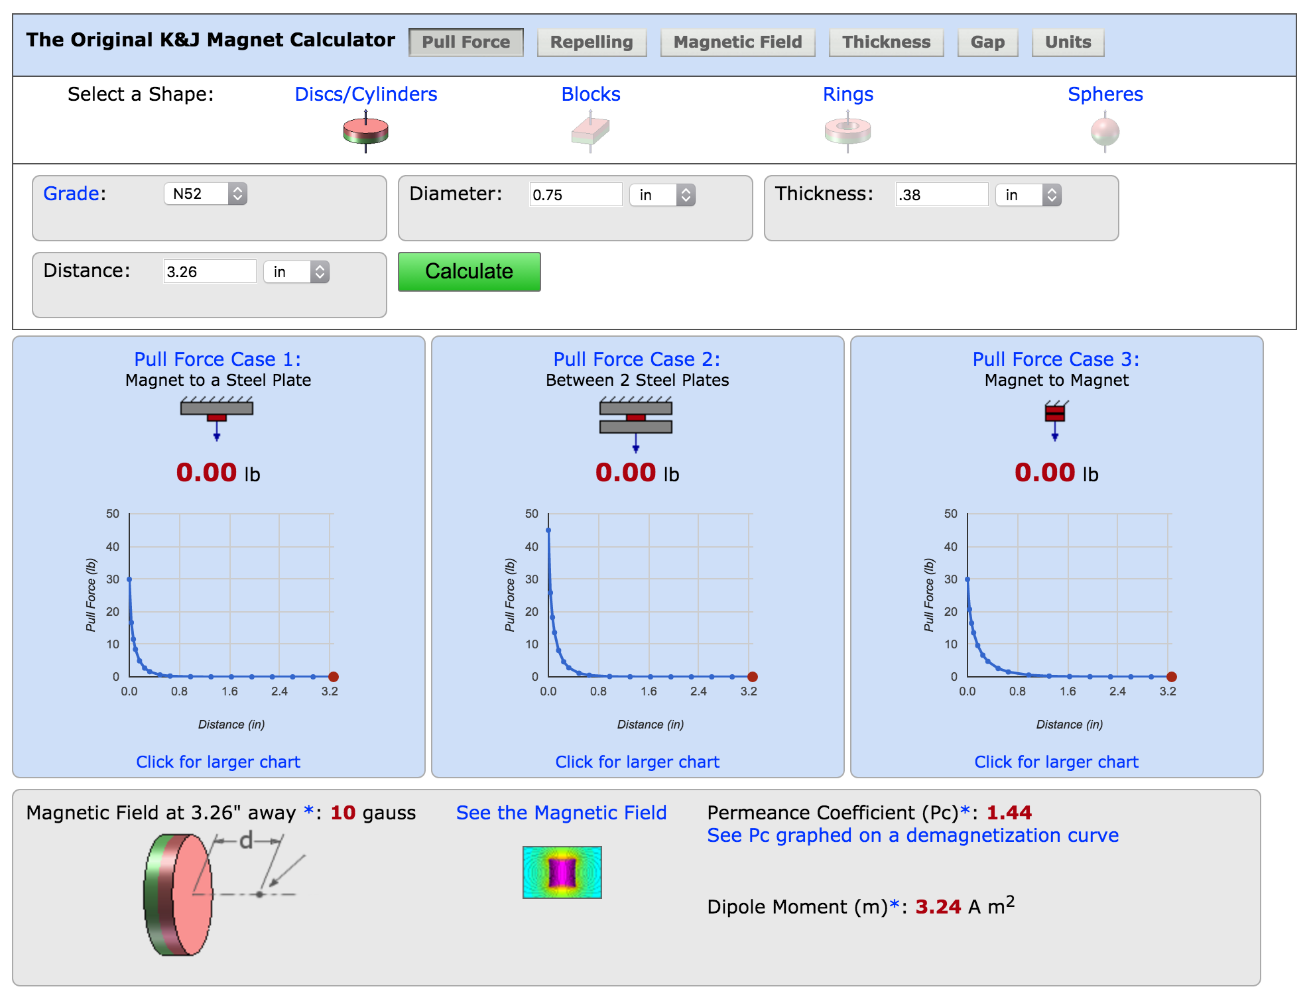Click the 3.24 dipole moment value
Screen dimensions: 1309x1005
938,906
